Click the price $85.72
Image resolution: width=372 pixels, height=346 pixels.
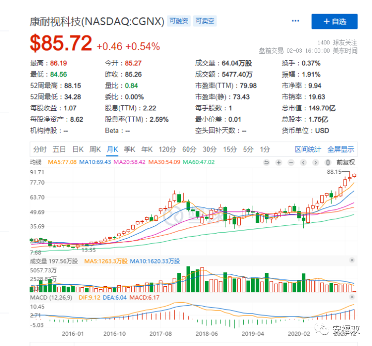[x=61, y=43]
